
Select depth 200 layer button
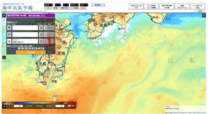(34, 49)
